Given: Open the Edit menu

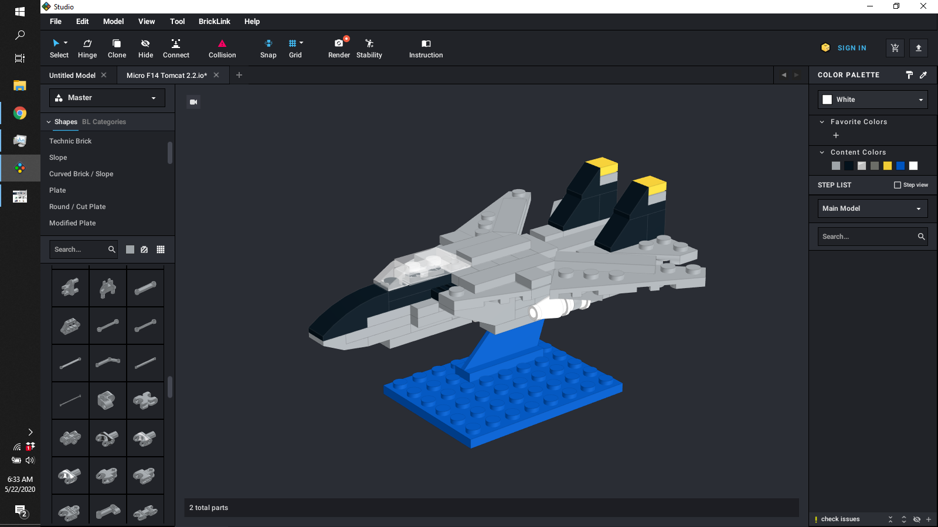Looking at the screenshot, I should click(83, 22).
